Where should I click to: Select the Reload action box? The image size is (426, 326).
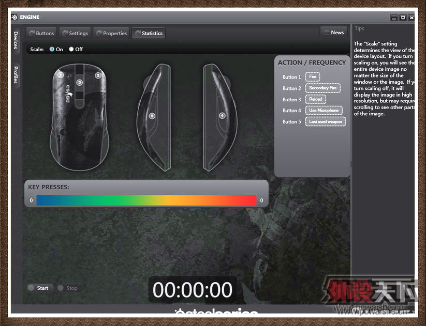(x=316, y=99)
